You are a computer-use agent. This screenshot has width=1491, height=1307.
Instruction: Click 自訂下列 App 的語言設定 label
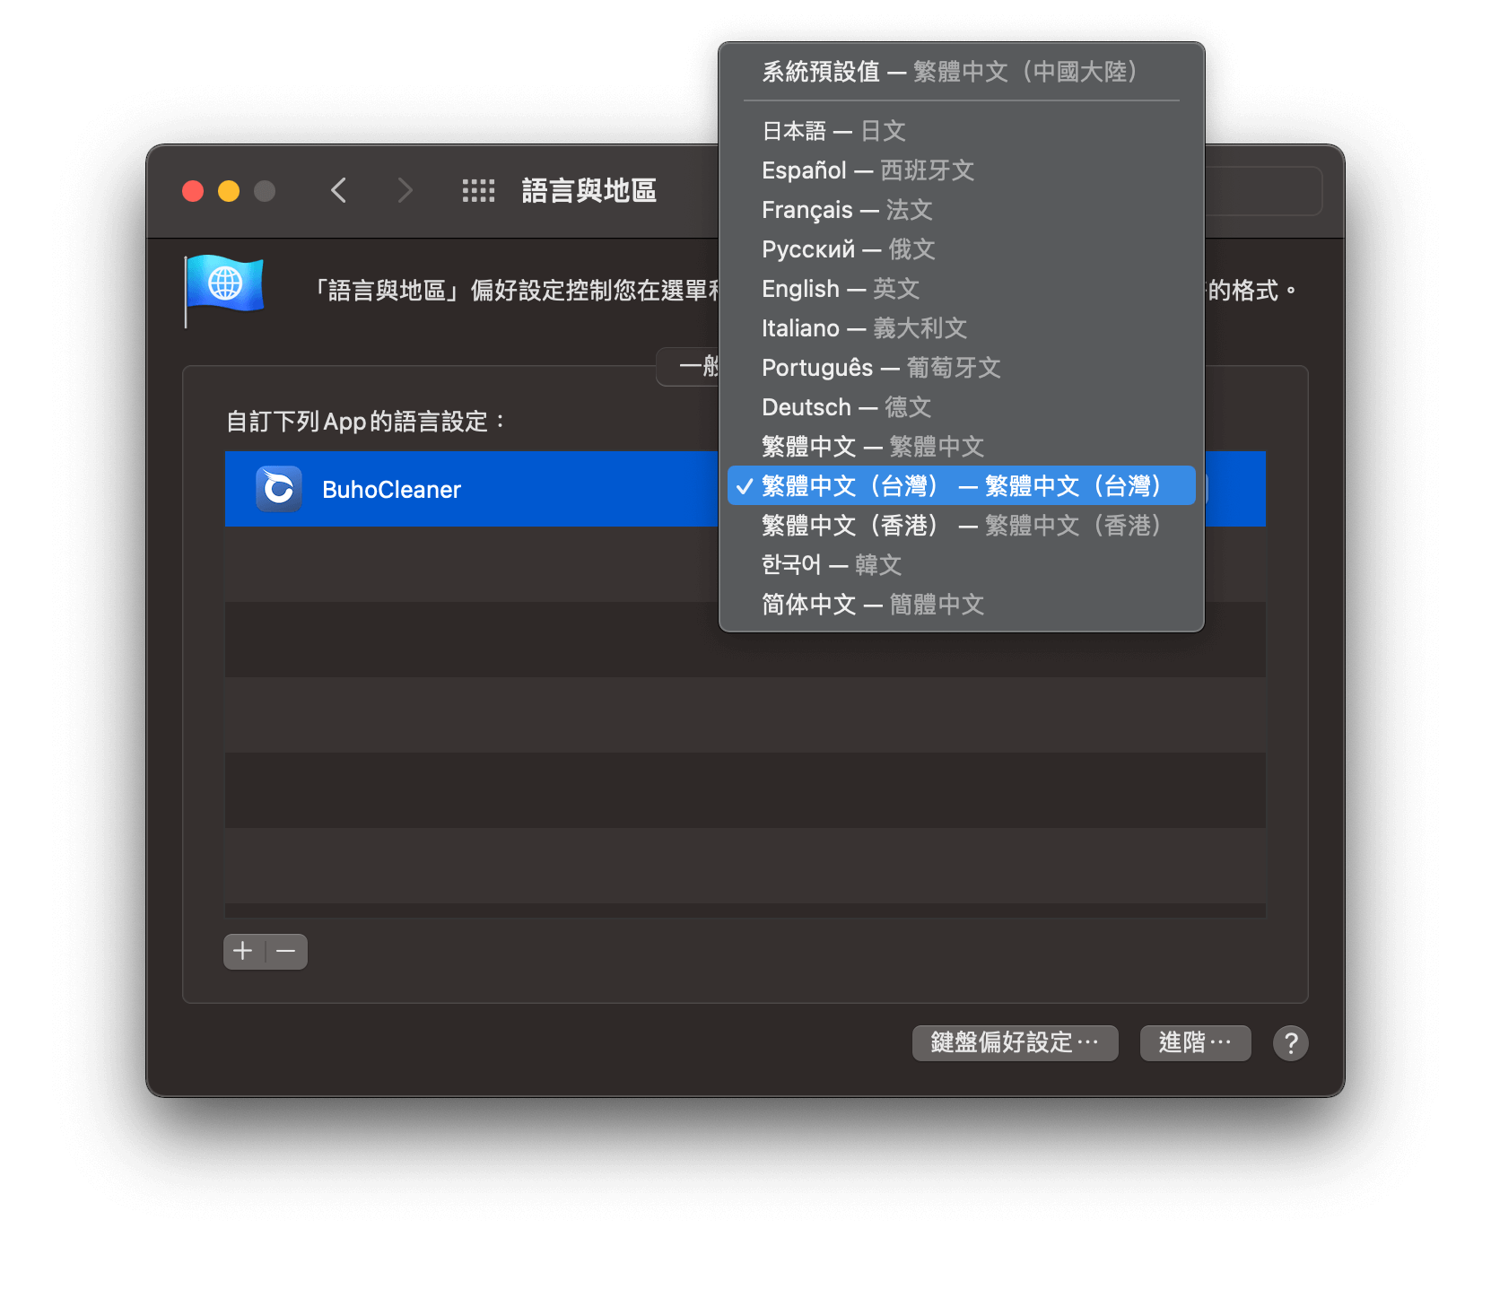point(365,422)
